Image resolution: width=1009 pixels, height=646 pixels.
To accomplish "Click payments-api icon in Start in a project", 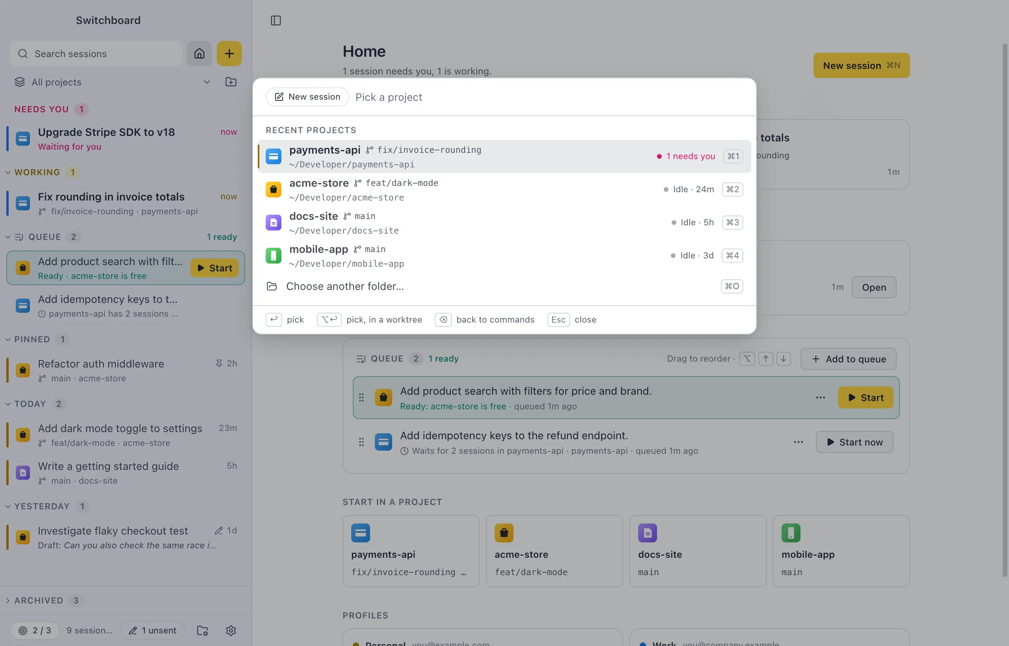I will click(361, 533).
